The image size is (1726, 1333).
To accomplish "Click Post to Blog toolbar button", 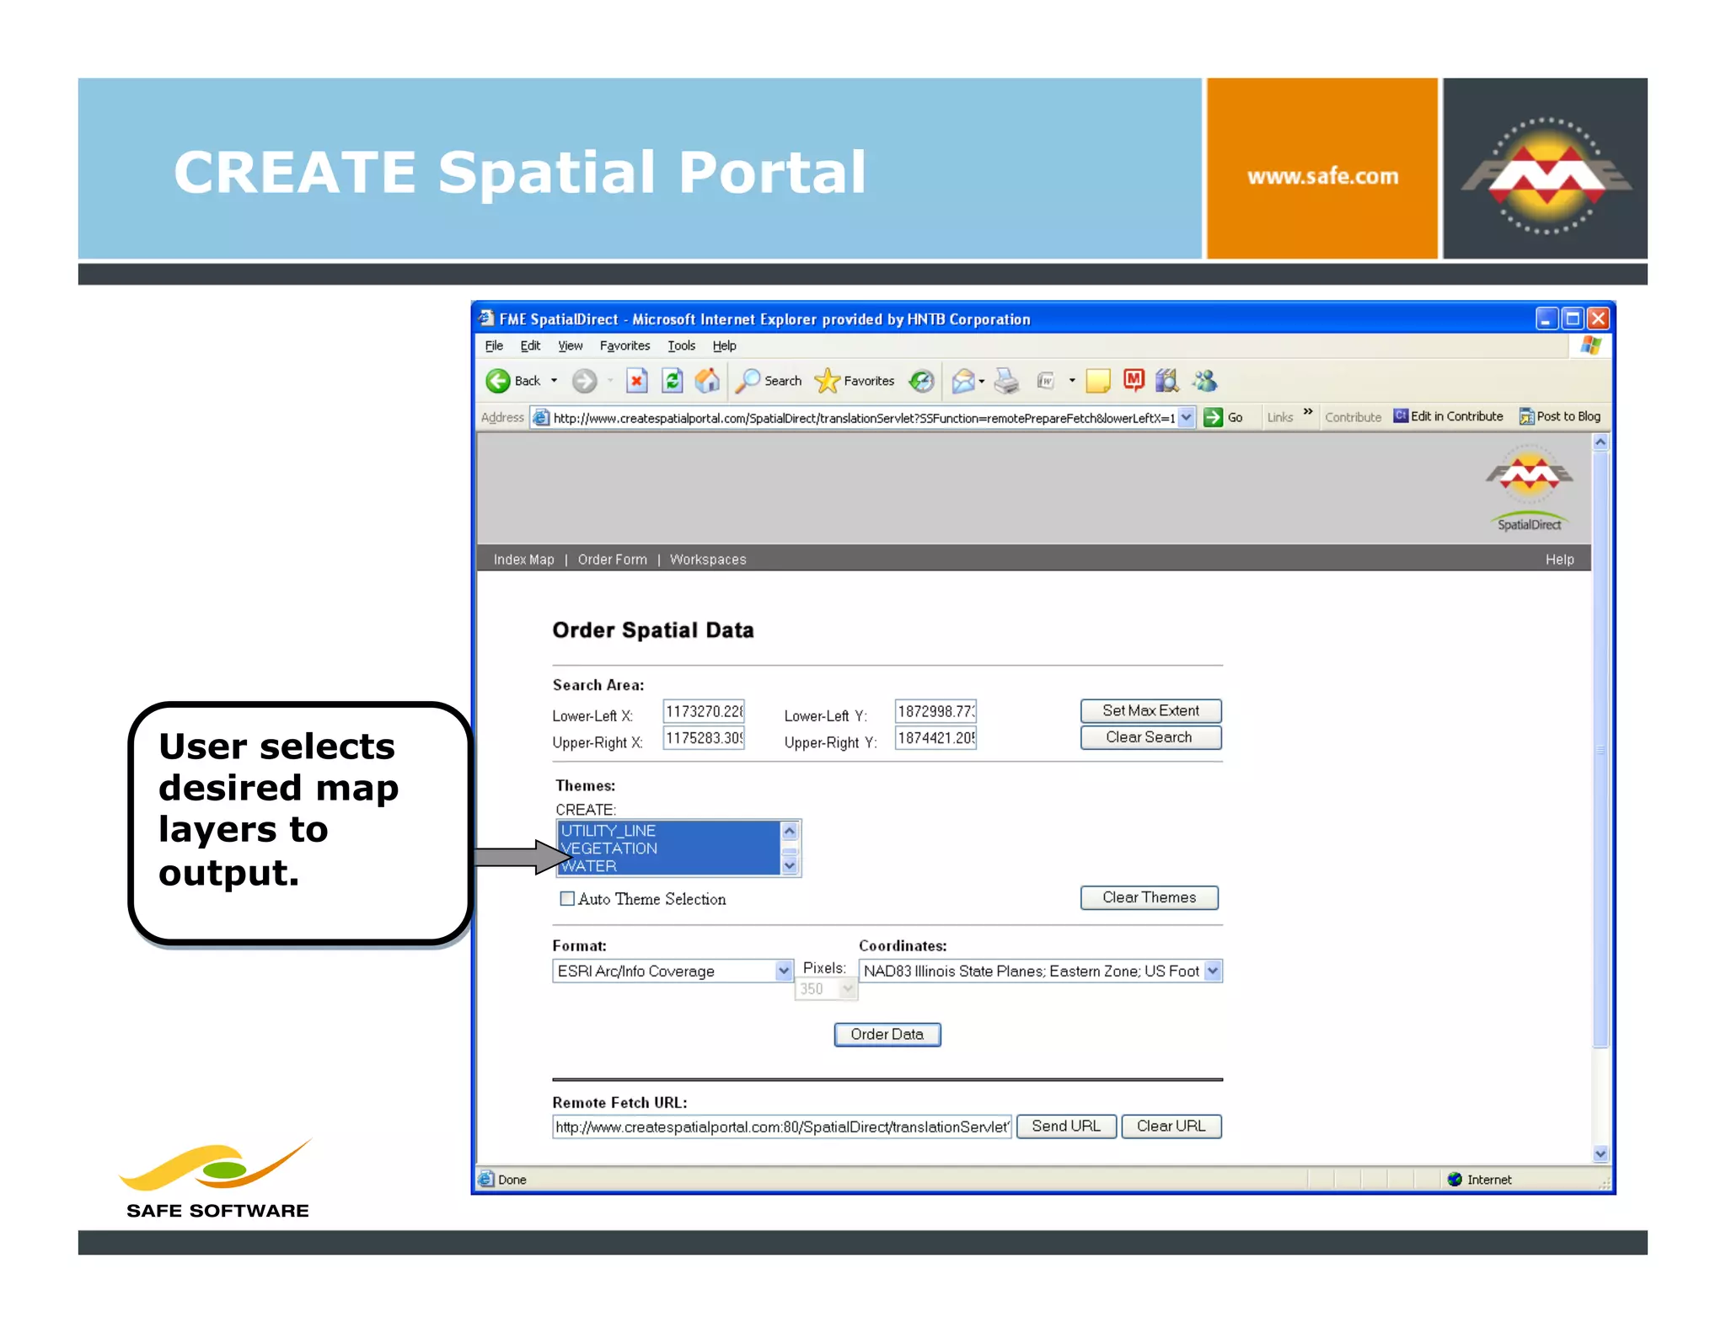I will [1560, 416].
